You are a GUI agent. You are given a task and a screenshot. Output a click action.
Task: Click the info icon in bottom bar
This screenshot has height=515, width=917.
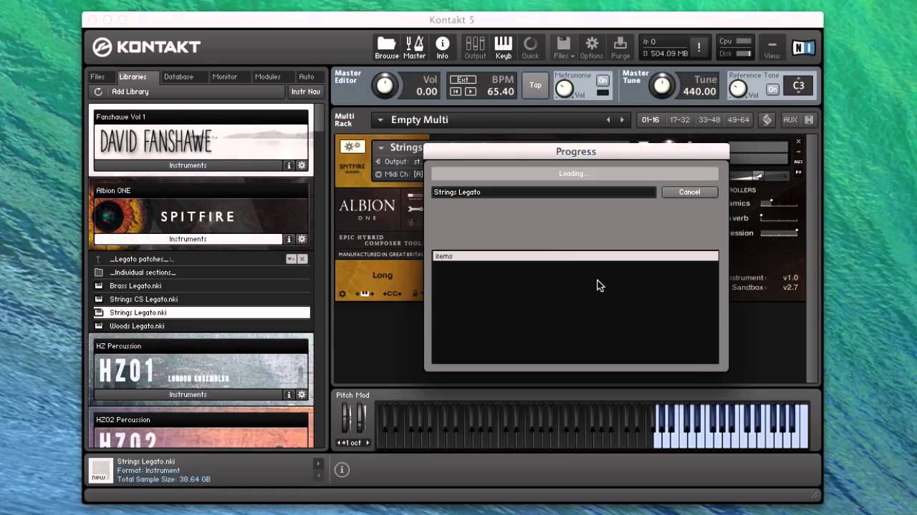click(342, 470)
